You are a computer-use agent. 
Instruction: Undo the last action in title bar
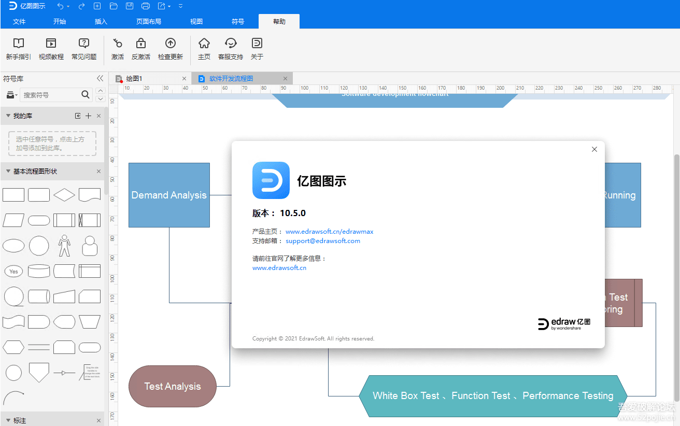(60, 6)
